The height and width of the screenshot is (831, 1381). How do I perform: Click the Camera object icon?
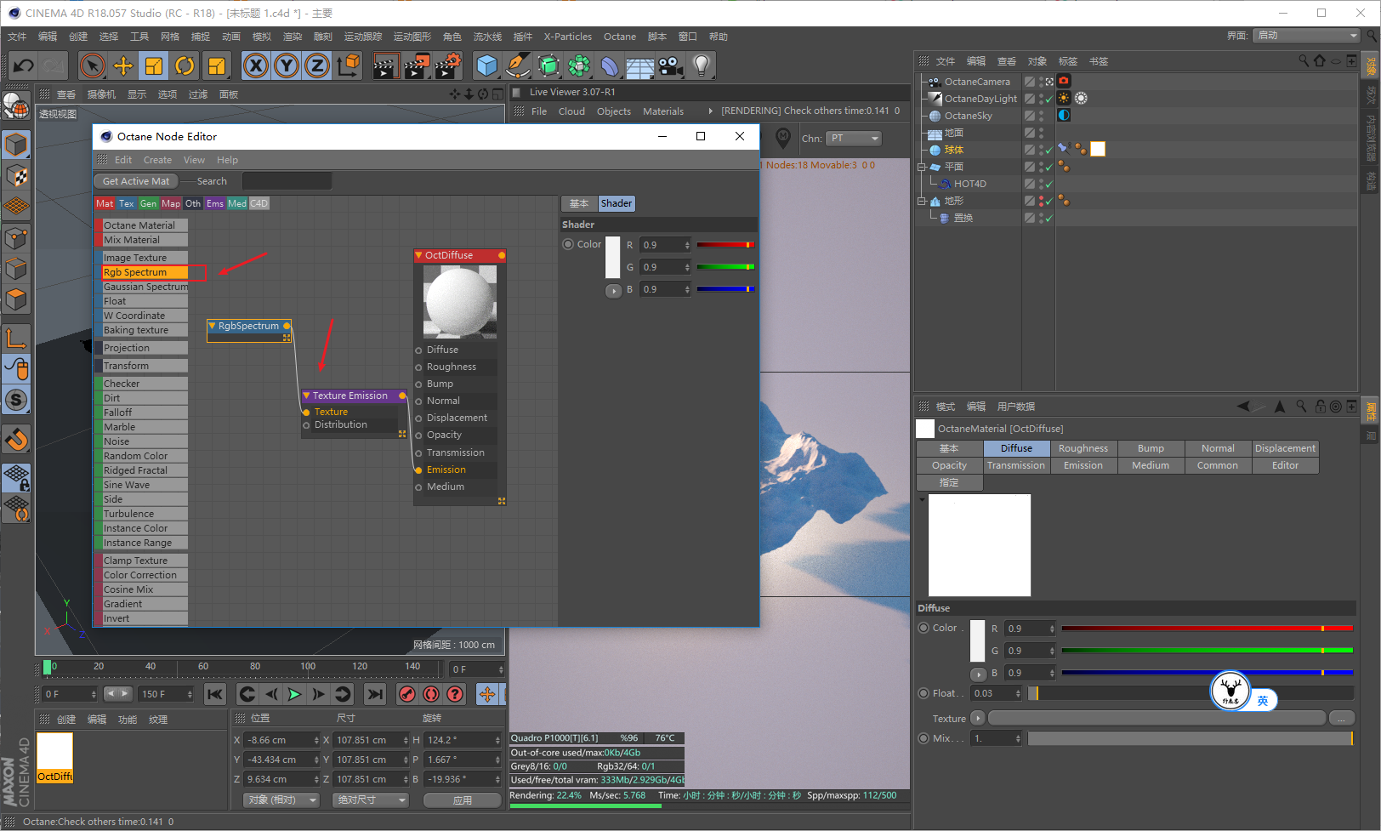(671, 65)
